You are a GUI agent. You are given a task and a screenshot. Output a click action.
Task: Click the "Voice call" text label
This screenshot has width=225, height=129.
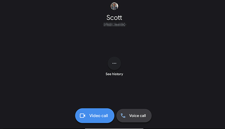(x=137, y=115)
